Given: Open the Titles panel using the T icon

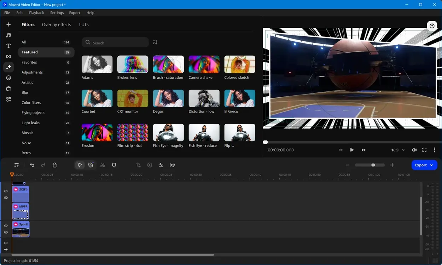Looking at the screenshot, I should [x=8, y=46].
